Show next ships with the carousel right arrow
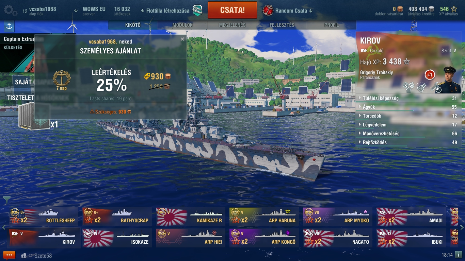 point(462,227)
